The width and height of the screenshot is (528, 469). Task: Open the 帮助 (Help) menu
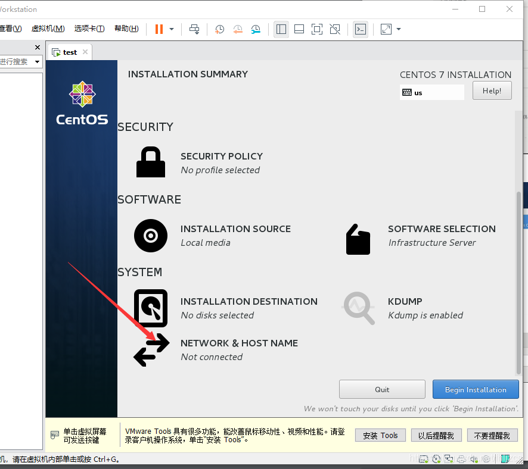(126, 29)
